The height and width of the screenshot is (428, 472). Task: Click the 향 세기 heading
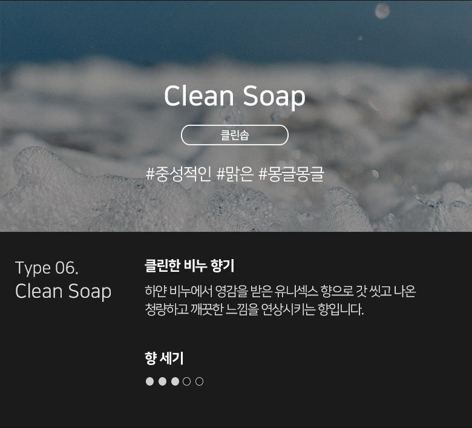[x=164, y=358]
